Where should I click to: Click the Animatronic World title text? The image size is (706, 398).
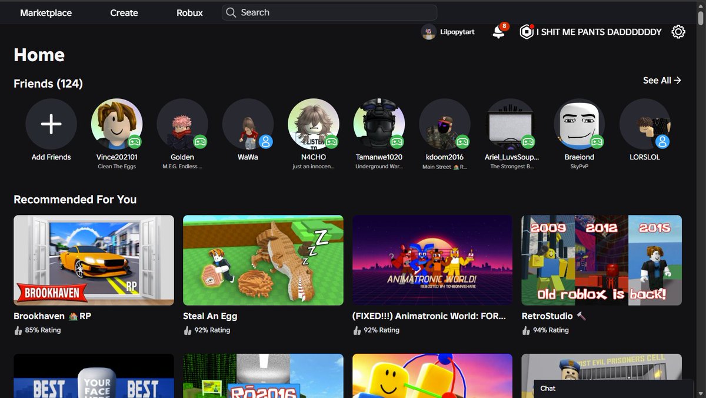429,316
